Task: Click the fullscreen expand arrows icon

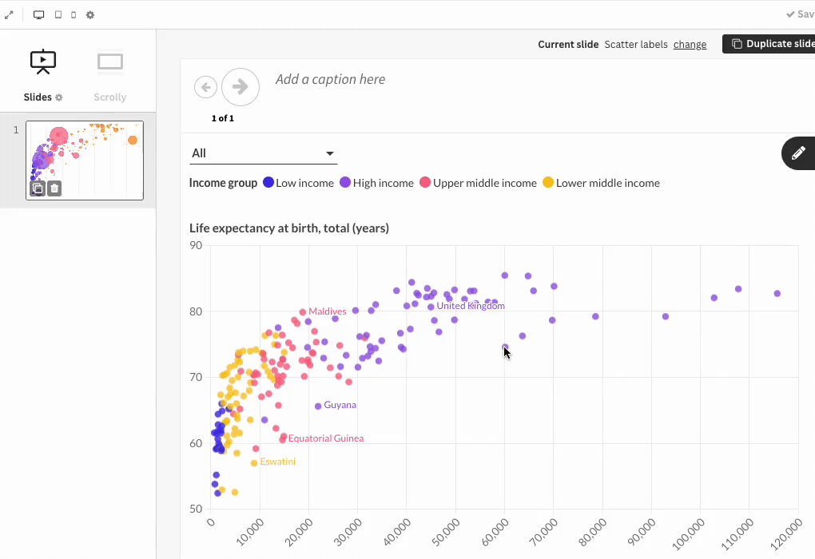Action: pyautogui.click(x=9, y=15)
